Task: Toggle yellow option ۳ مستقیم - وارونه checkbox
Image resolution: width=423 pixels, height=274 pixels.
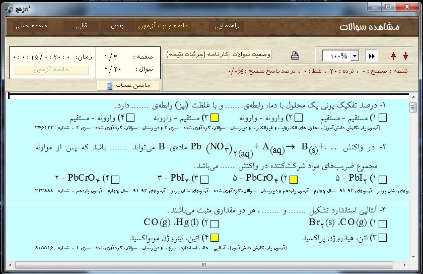Action: click(x=215, y=118)
